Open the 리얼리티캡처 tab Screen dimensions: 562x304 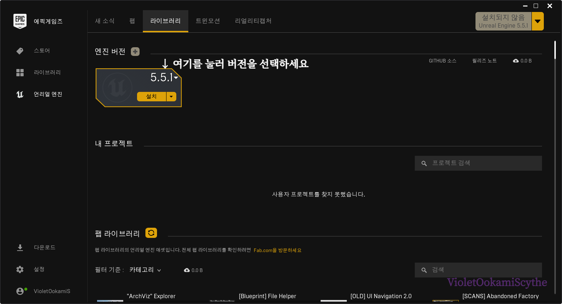coord(253,21)
